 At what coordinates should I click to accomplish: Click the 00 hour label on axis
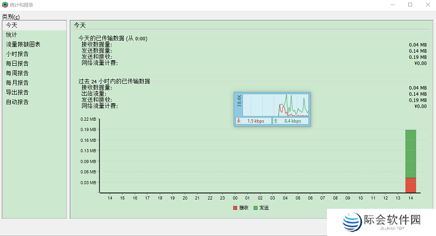pos(235,198)
